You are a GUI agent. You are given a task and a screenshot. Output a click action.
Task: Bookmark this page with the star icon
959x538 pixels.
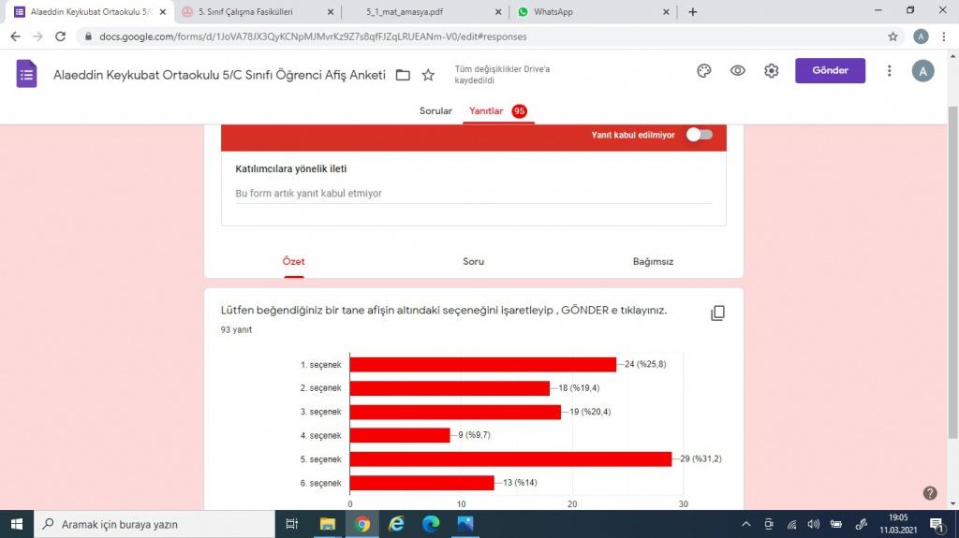[x=893, y=36]
